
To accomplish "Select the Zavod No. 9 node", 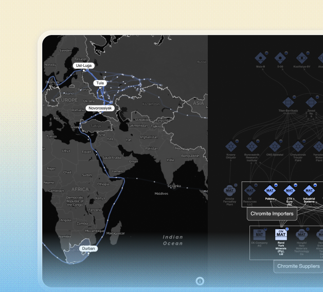I will pos(311,102).
